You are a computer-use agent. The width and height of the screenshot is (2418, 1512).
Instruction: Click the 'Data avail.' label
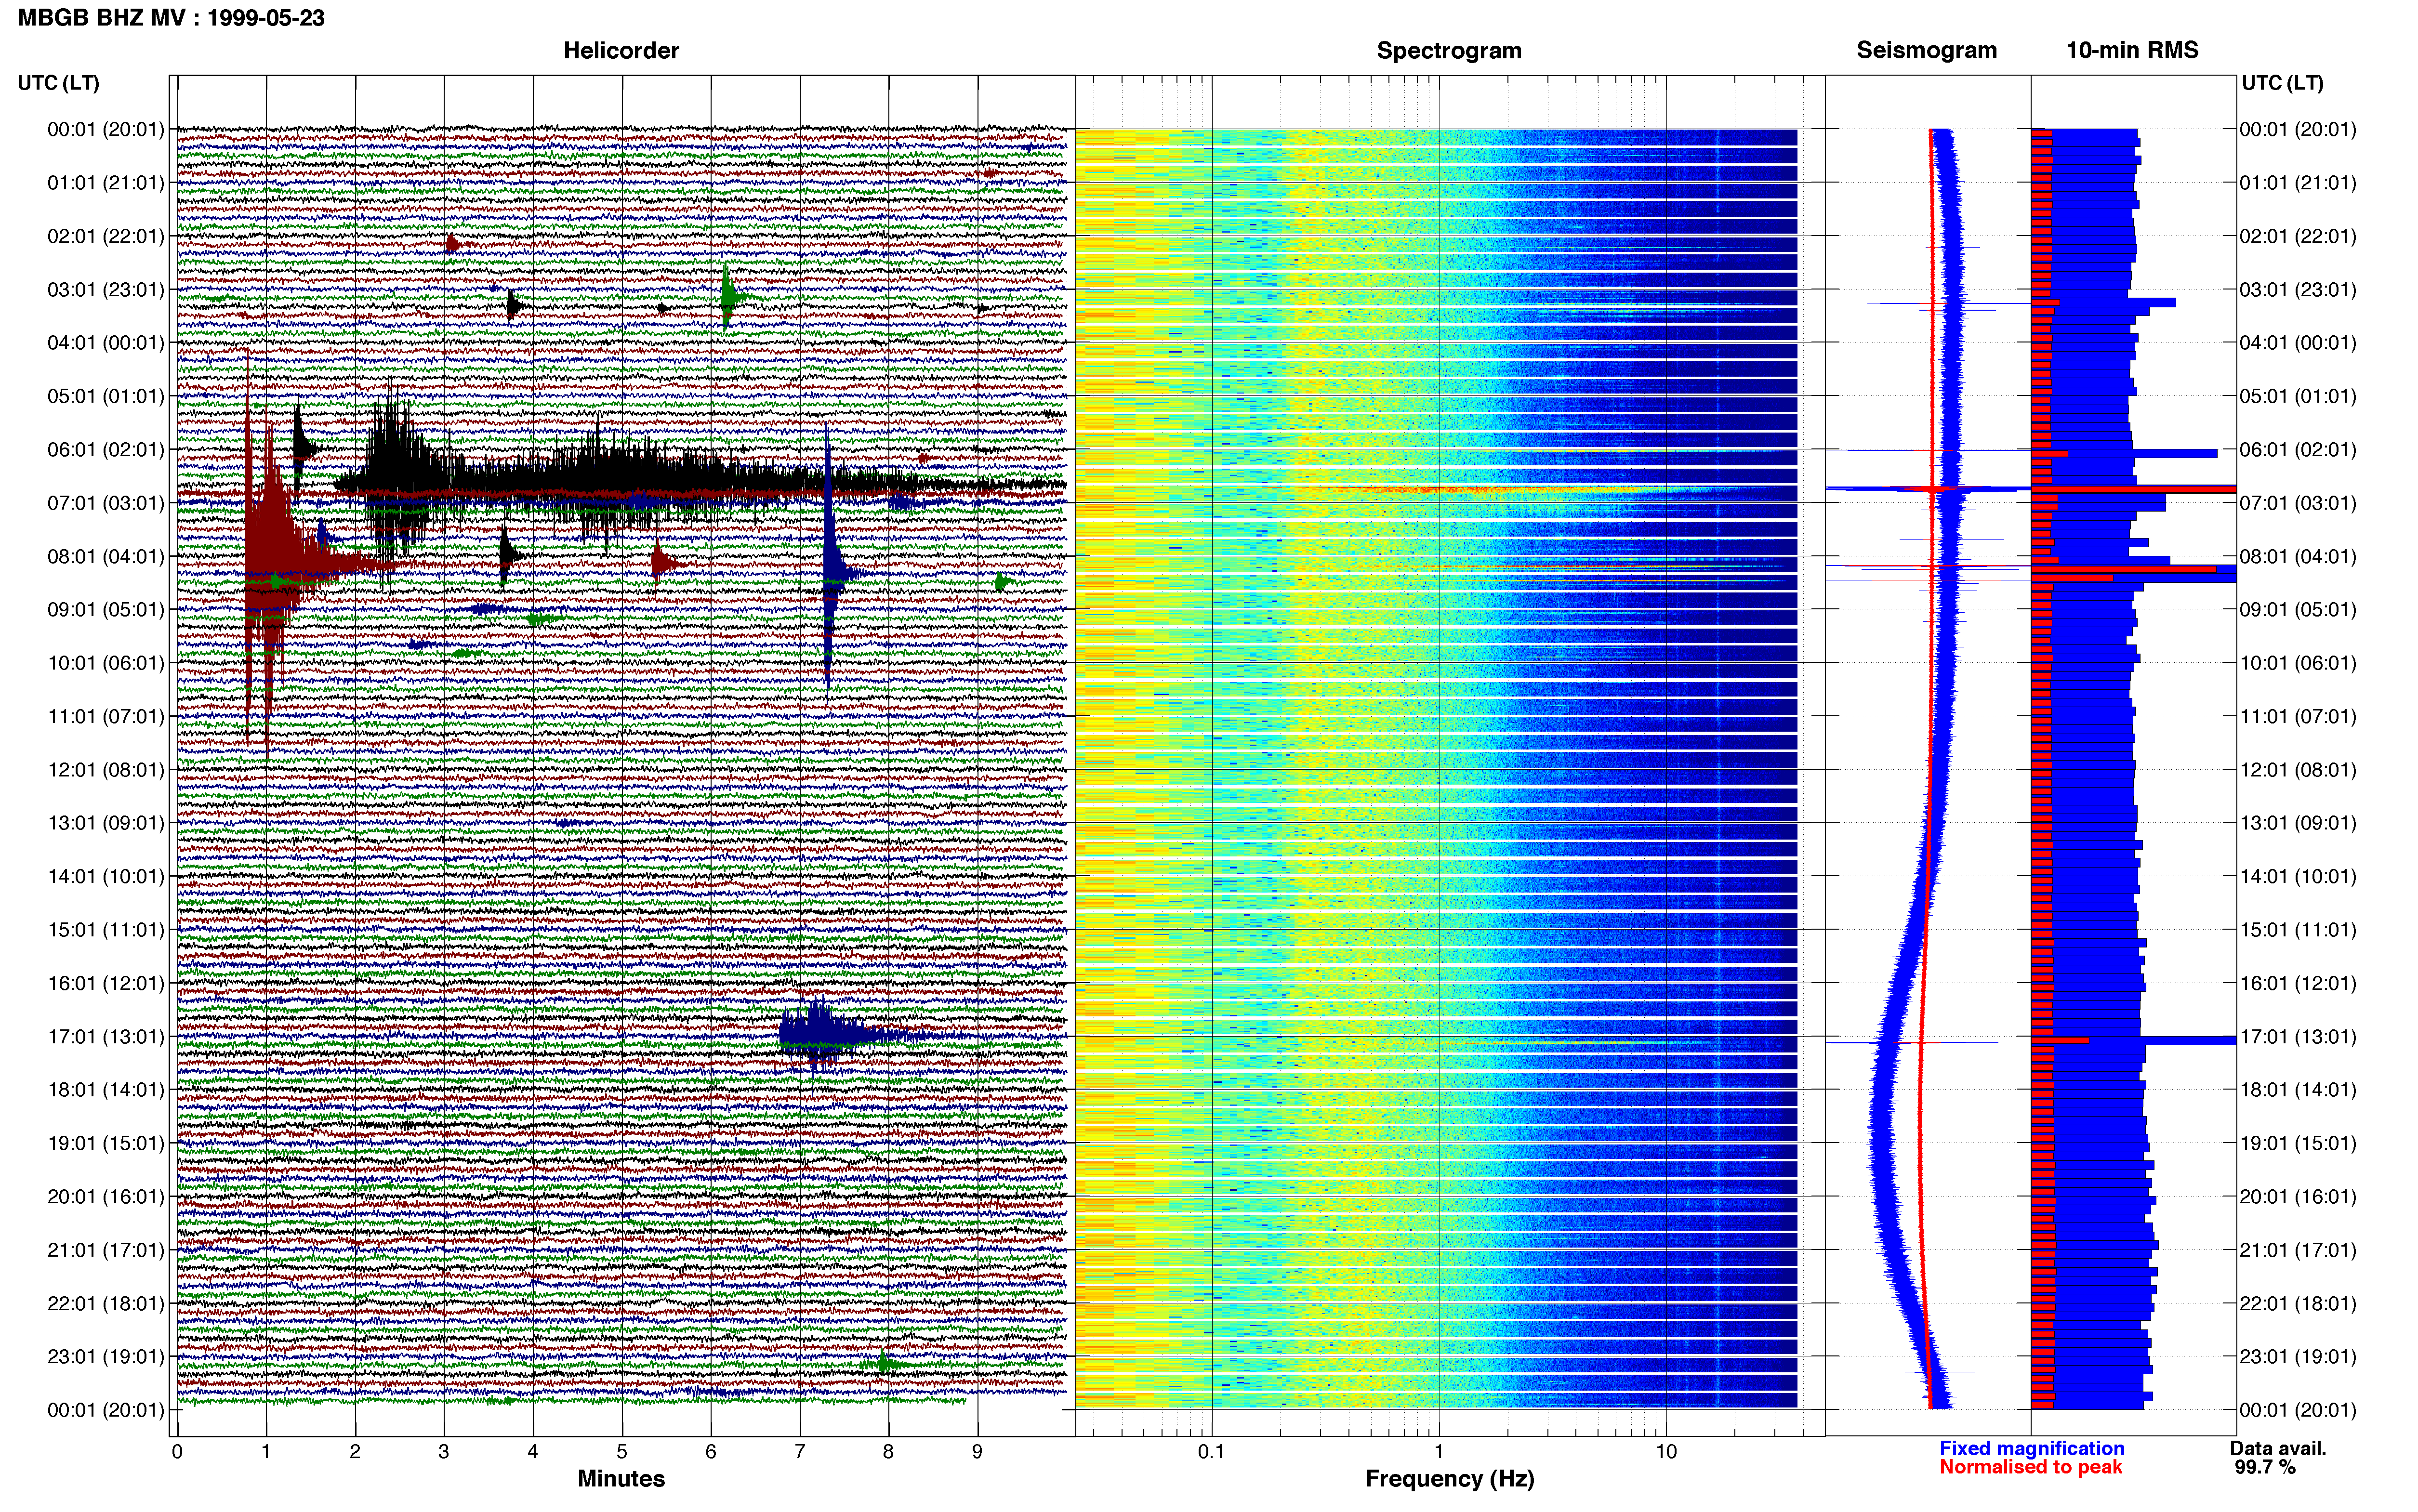[x=2278, y=1448]
